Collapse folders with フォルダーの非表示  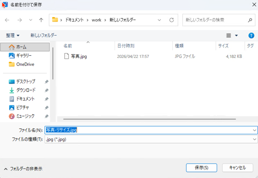pyautogui.click(x=23, y=169)
